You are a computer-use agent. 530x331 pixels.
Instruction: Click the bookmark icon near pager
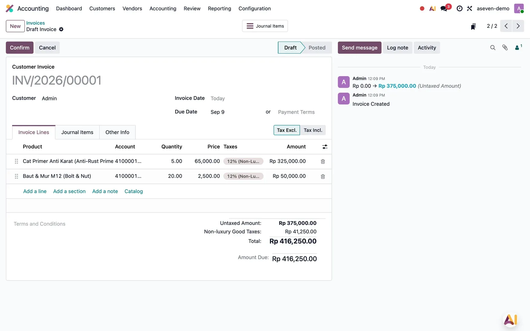(473, 26)
